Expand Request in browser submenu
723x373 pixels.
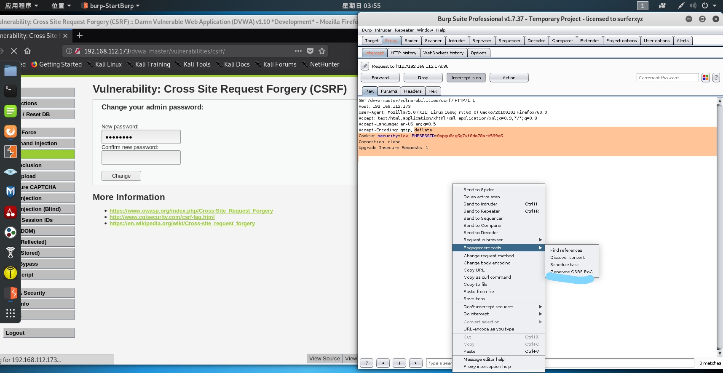coord(498,240)
